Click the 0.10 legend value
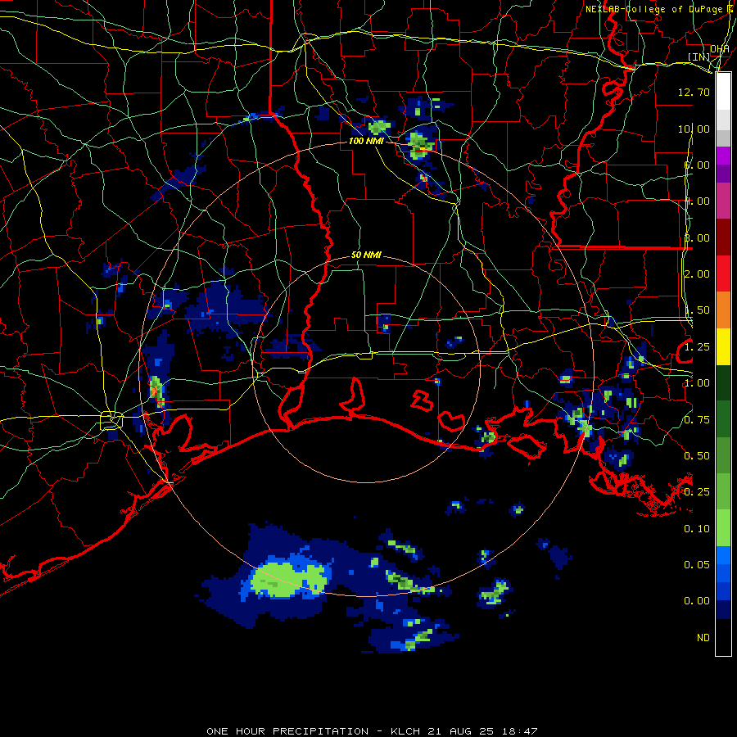737x737 pixels. [x=696, y=529]
